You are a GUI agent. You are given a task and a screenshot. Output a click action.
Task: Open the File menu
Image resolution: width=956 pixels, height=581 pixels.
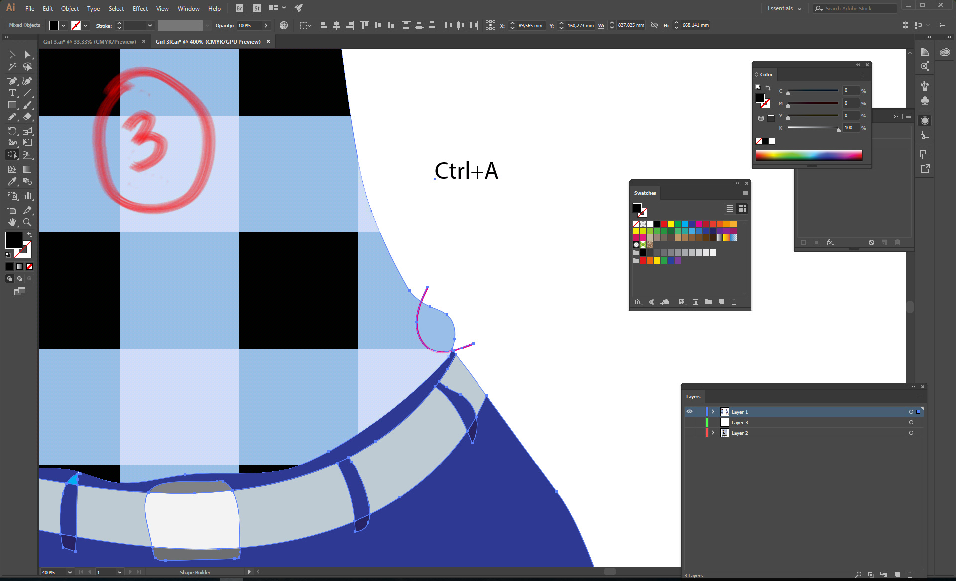tap(30, 8)
